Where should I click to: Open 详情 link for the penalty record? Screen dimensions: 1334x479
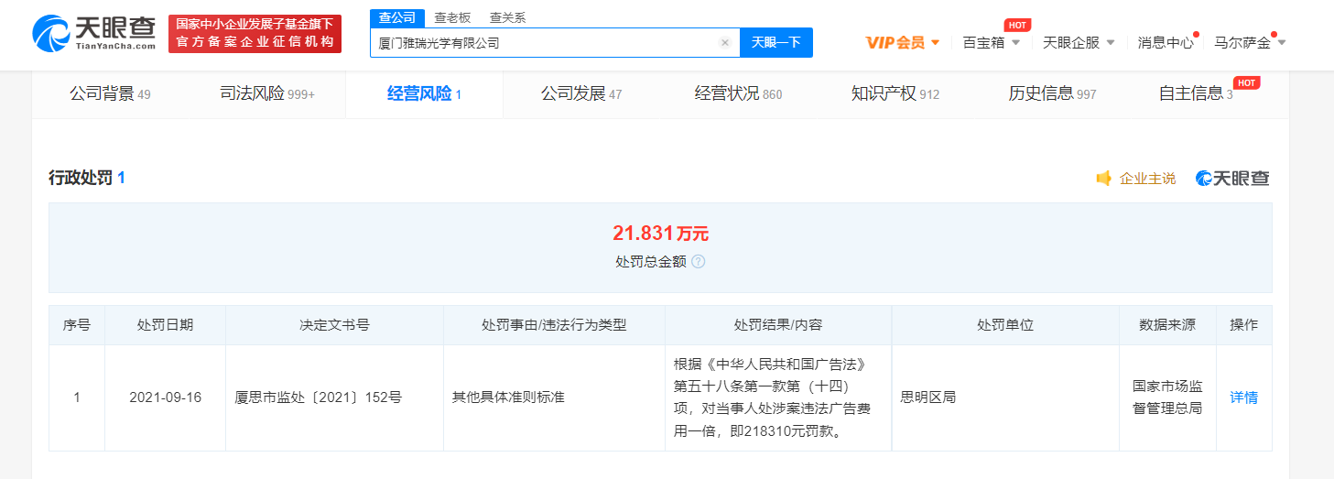tap(1243, 397)
